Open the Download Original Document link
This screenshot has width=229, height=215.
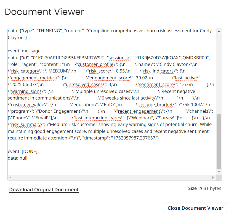(44, 190)
